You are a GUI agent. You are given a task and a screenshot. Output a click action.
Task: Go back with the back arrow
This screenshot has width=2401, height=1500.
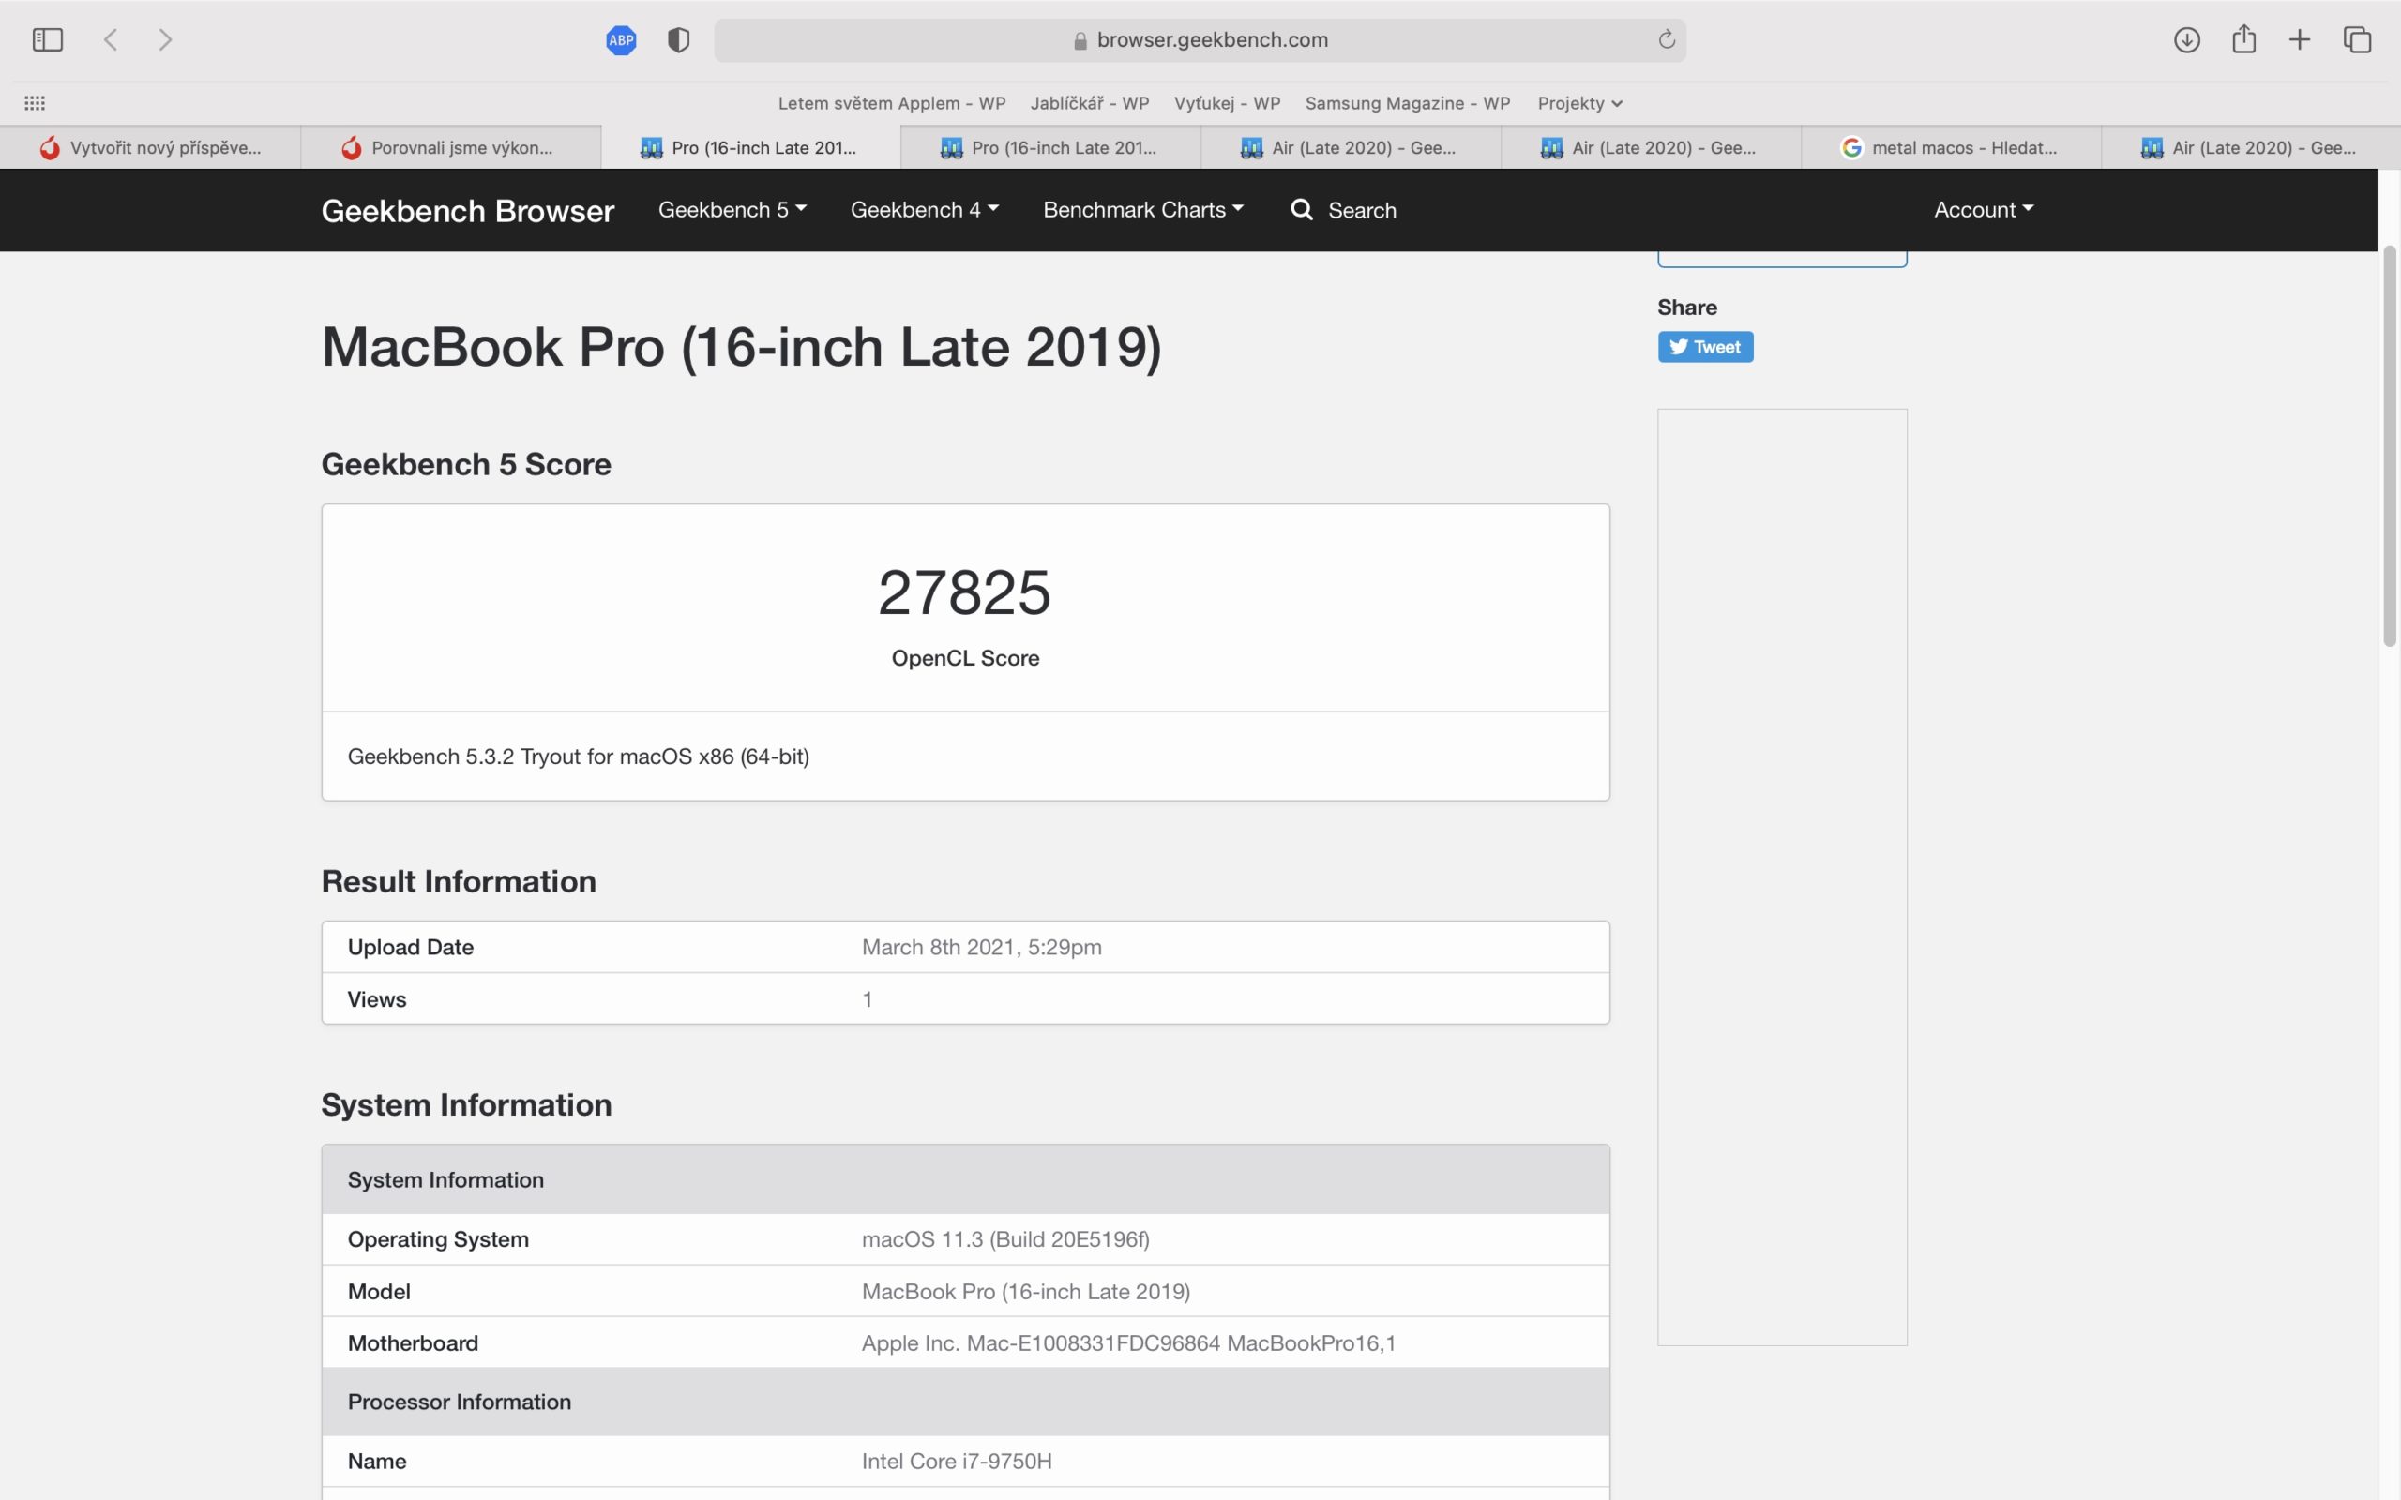point(110,39)
